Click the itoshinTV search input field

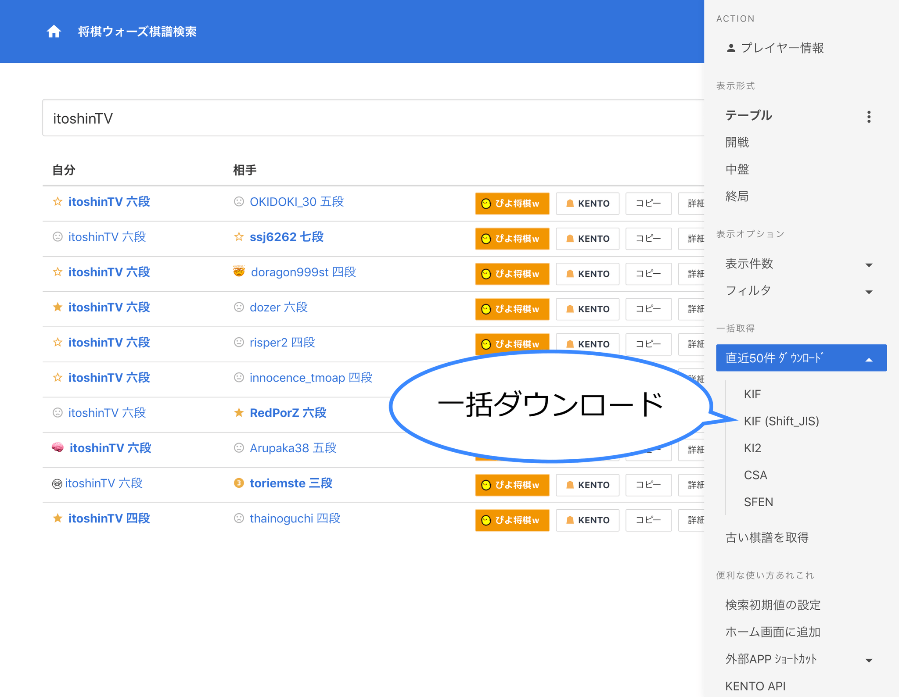[373, 118]
